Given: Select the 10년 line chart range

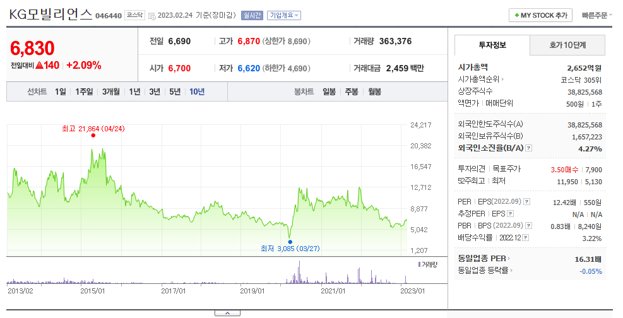Looking at the screenshot, I should 197,91.
